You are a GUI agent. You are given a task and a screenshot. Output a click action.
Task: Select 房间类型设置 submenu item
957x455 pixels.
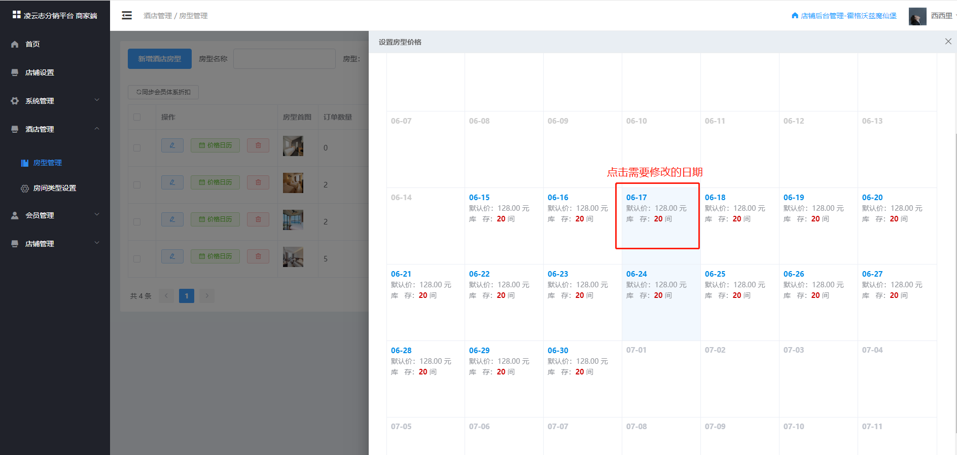[x=55, y=188]
